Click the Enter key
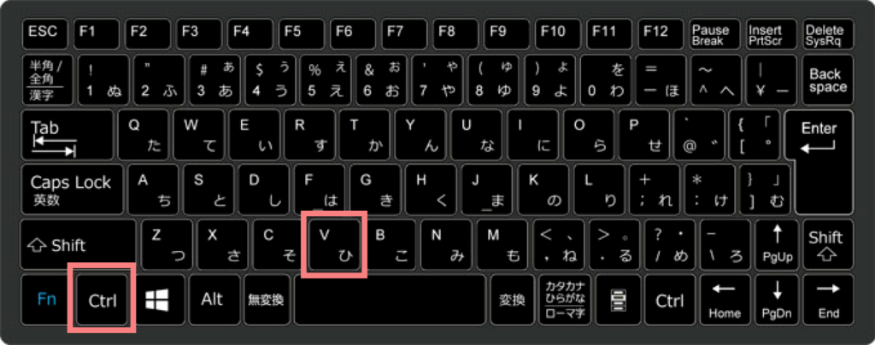This screenshot has width=875, height=345. pyautogui.click(x=819, y=161)
